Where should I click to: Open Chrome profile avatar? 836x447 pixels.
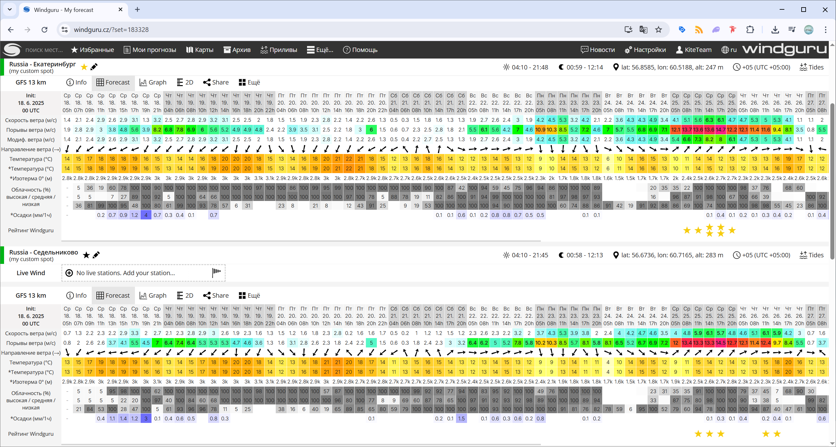pos(809,29)
